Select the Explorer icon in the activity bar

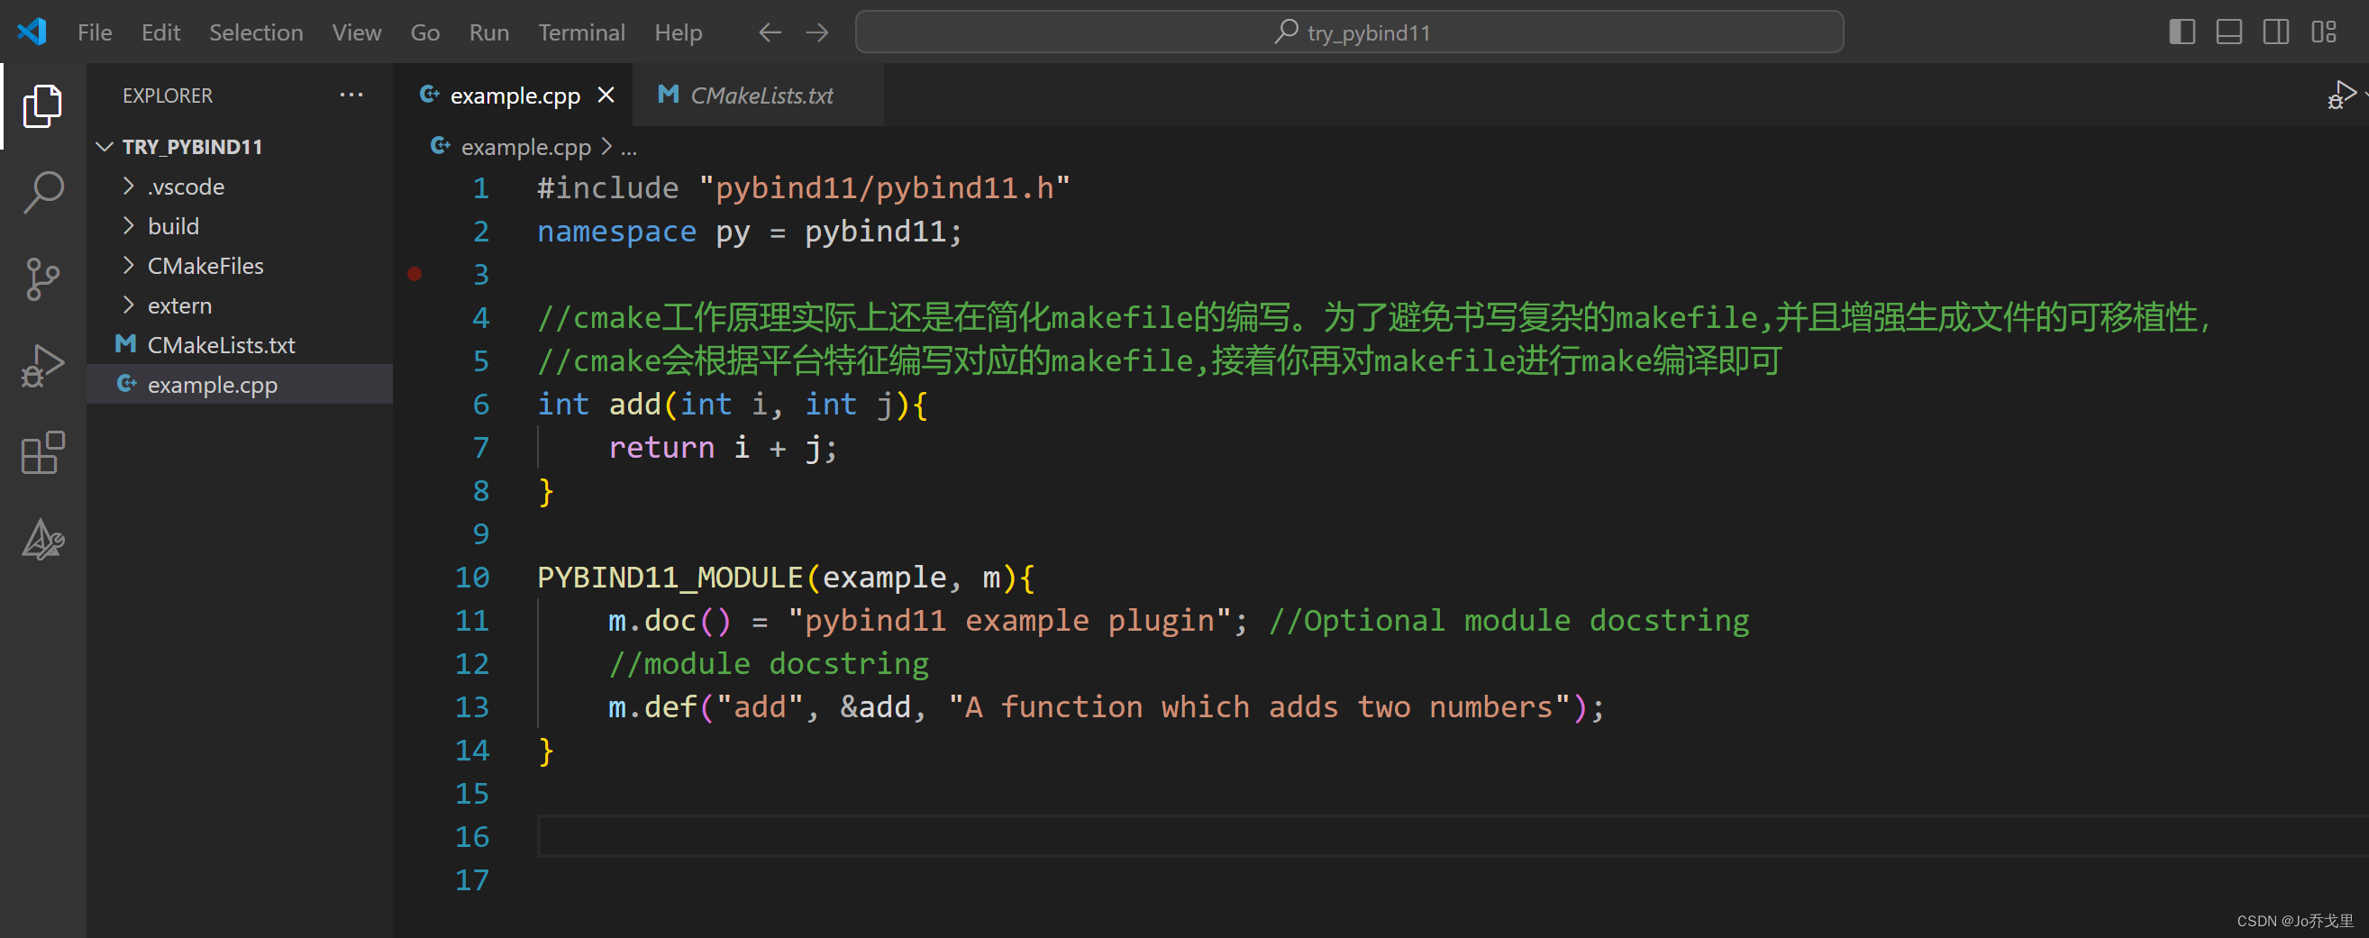tap(41, 105)
